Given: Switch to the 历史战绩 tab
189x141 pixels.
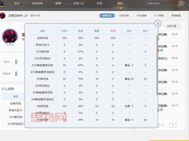Looking at the screenshot, I should [124, 15].
